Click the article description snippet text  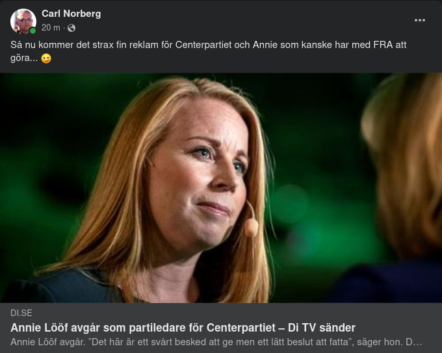216,342
